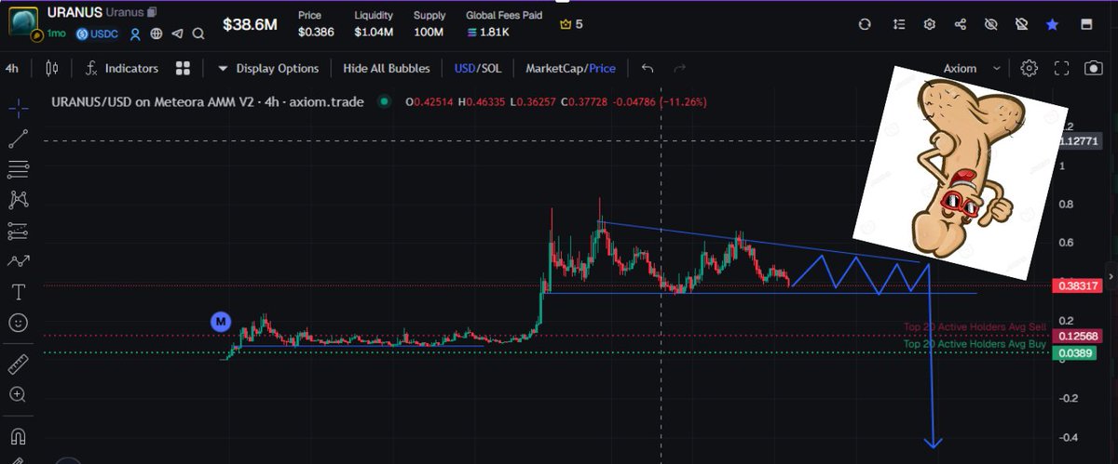The width and height of the screenshot is (1118, 464).
Task: Click the Supply 100M stat
Action: (429, 24)
